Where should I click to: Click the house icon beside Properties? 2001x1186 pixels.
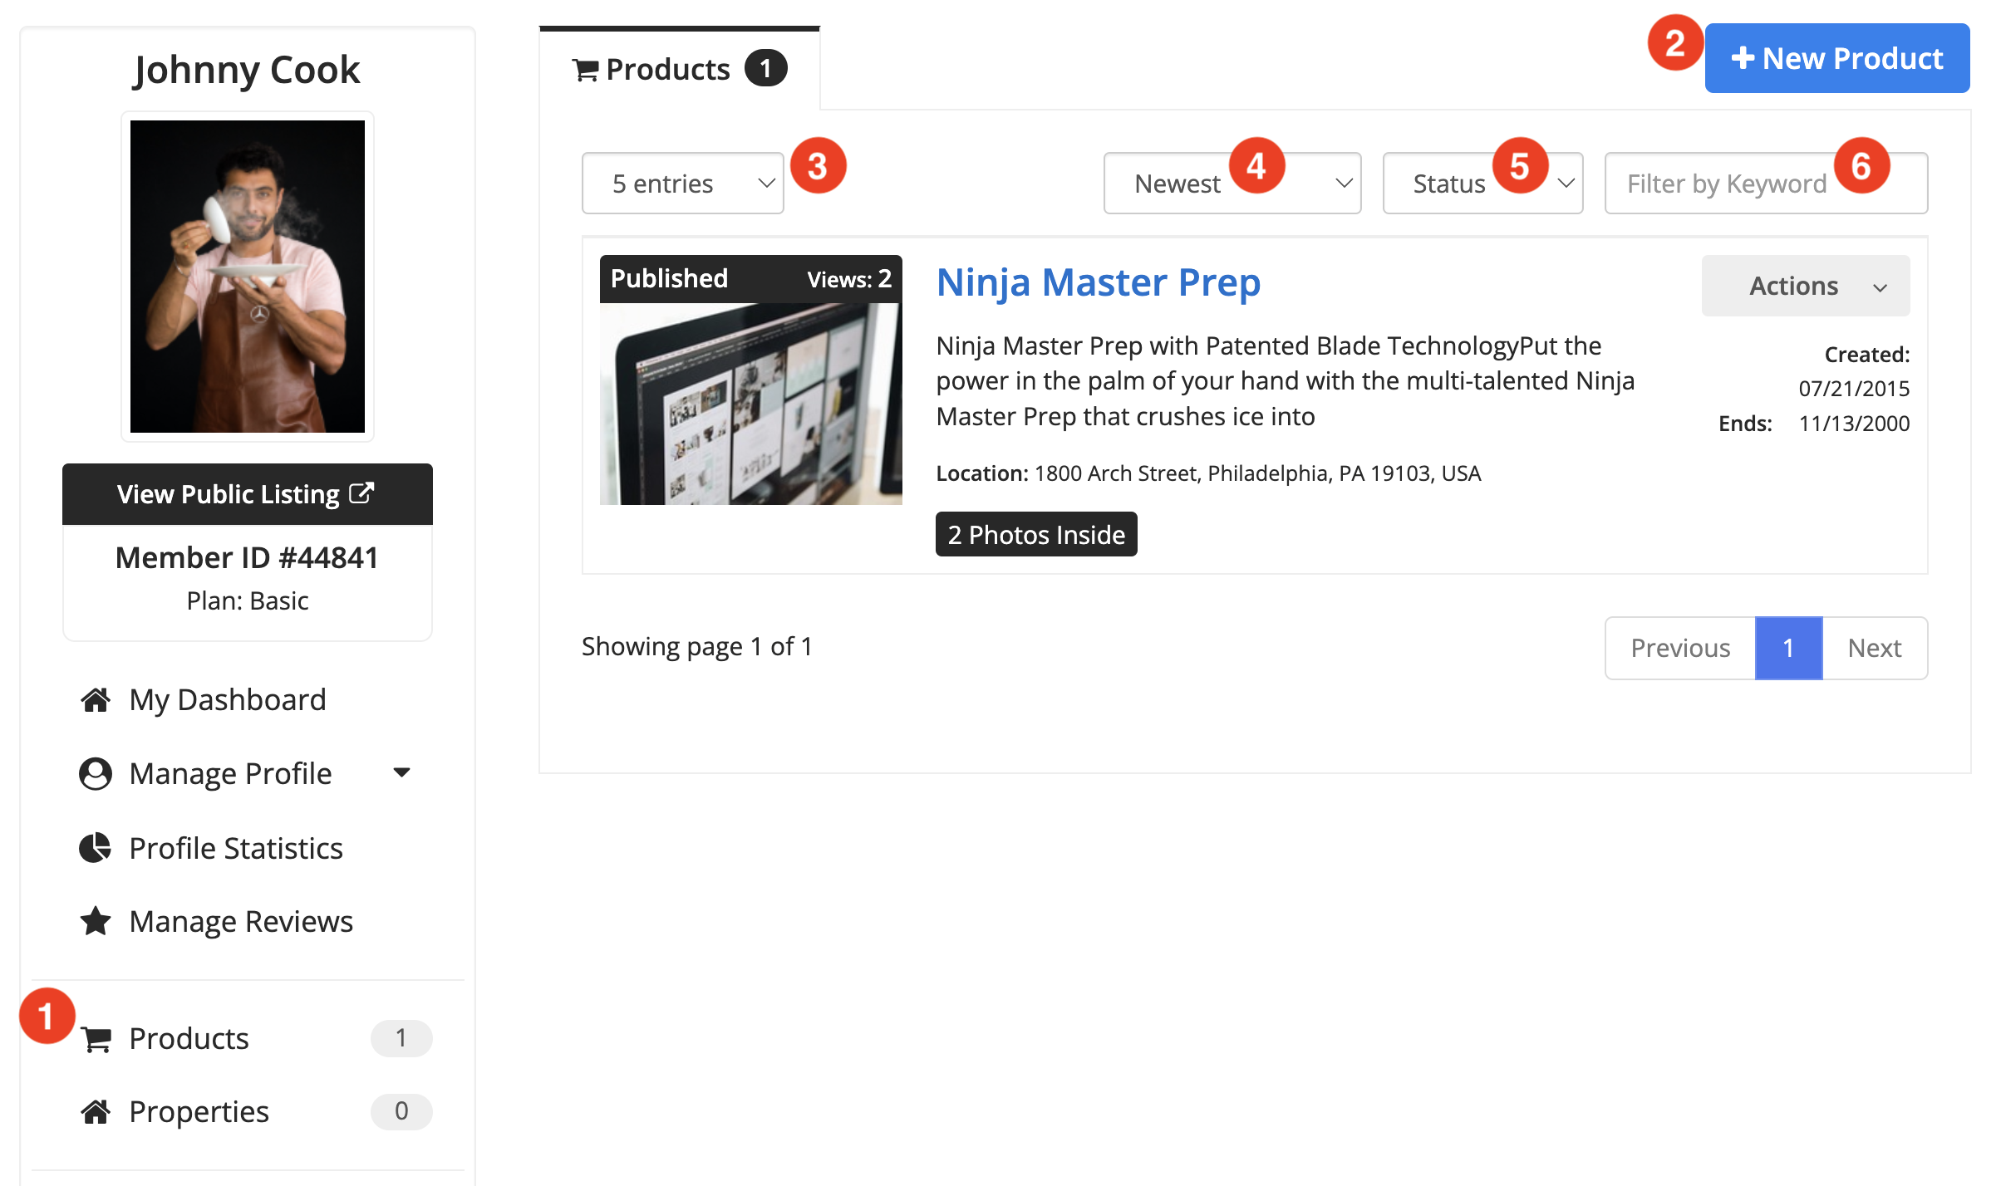tap(95, 1111)
